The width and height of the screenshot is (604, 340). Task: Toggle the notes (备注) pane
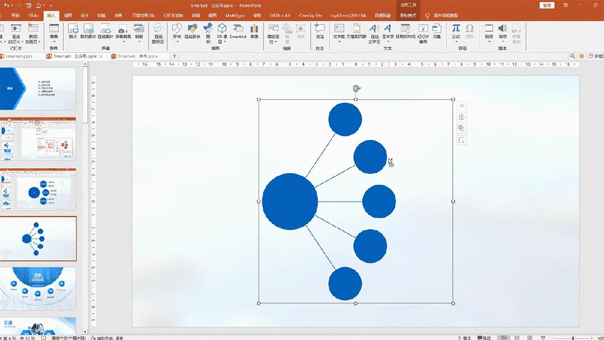[x=464, y=338]
